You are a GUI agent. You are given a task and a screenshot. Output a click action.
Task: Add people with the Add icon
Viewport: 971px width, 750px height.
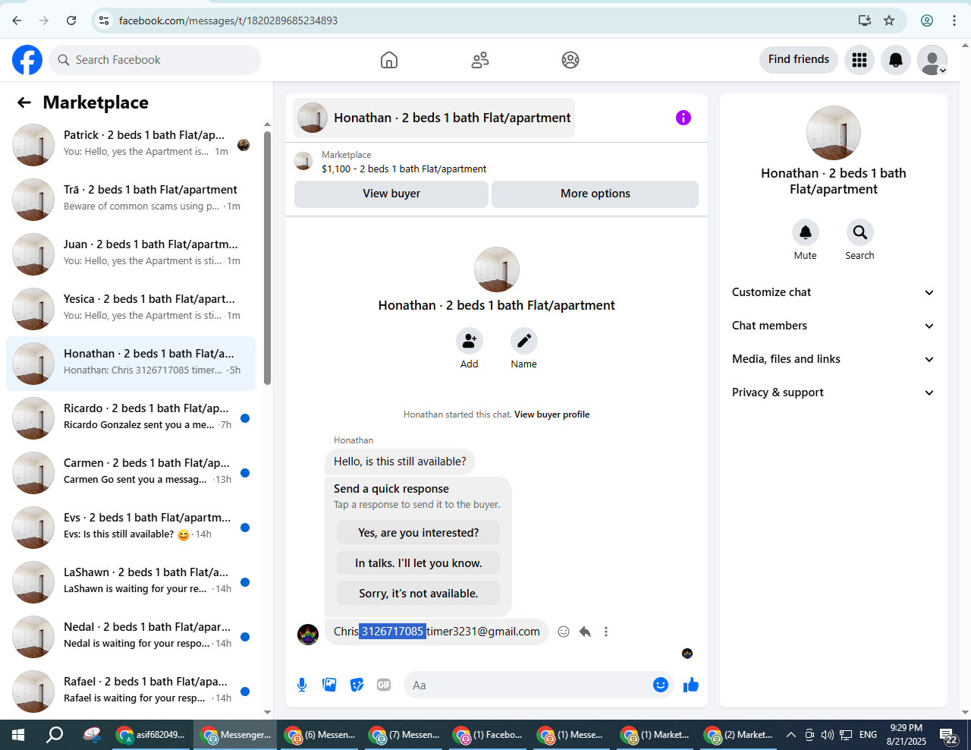point(470,341)
